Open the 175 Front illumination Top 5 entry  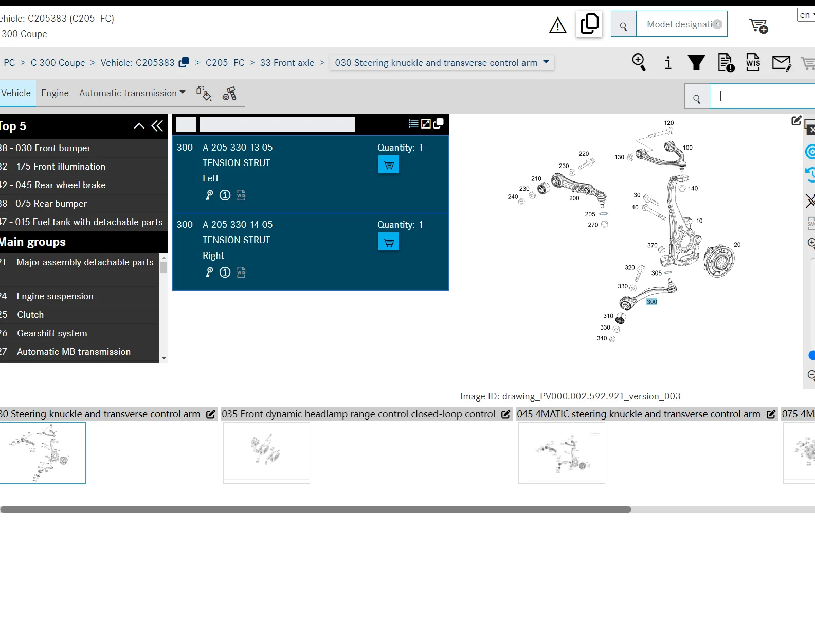[x=84, y=167]
